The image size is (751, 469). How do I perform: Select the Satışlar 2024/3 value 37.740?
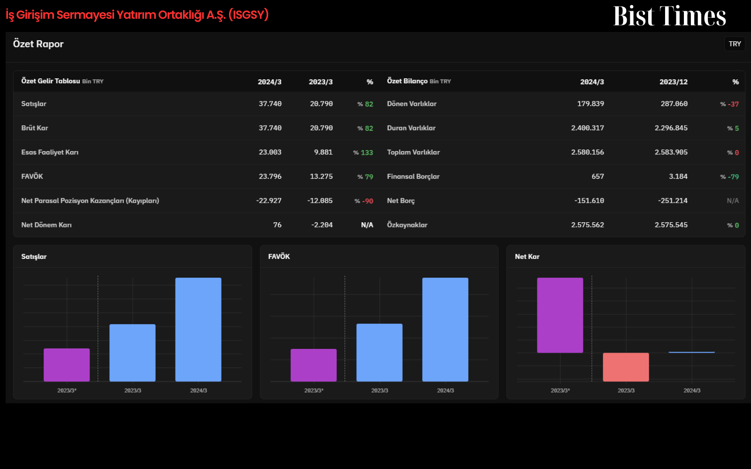(x=270, y=104)
